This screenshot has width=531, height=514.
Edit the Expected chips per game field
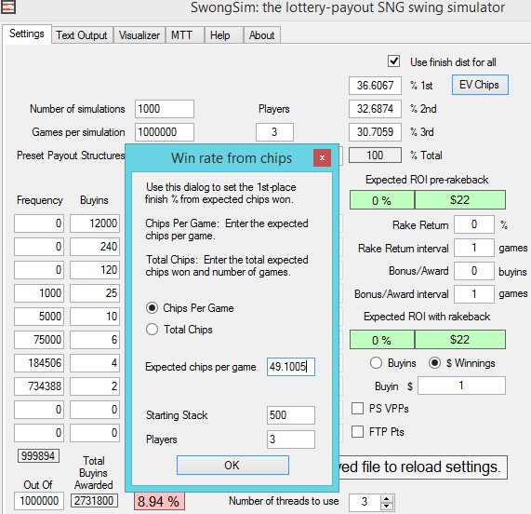(291, 367)
